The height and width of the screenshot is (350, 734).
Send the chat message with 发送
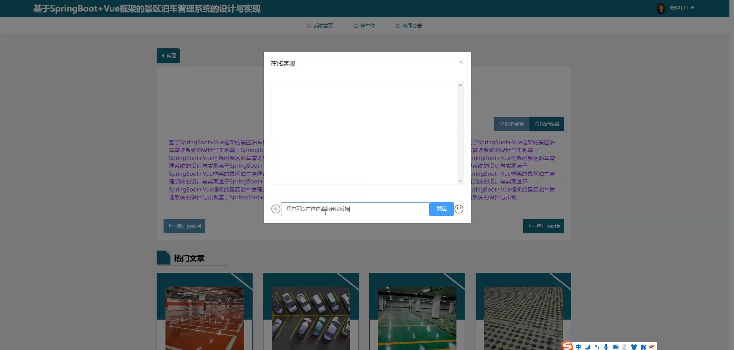[x=441, y=209]
